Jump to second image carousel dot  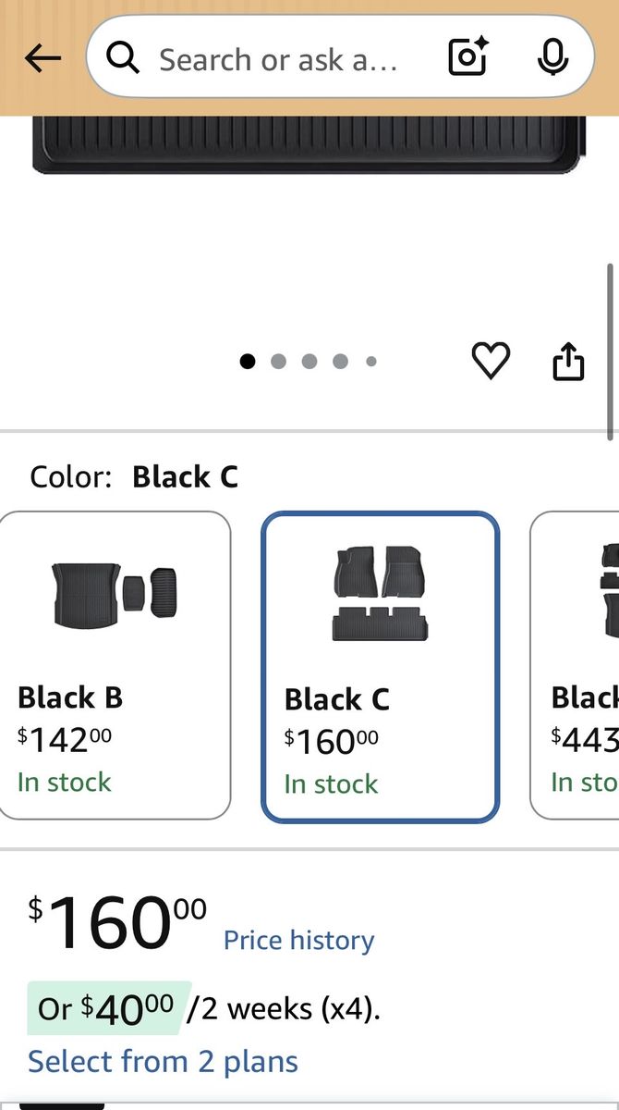(x=278, y=361)
